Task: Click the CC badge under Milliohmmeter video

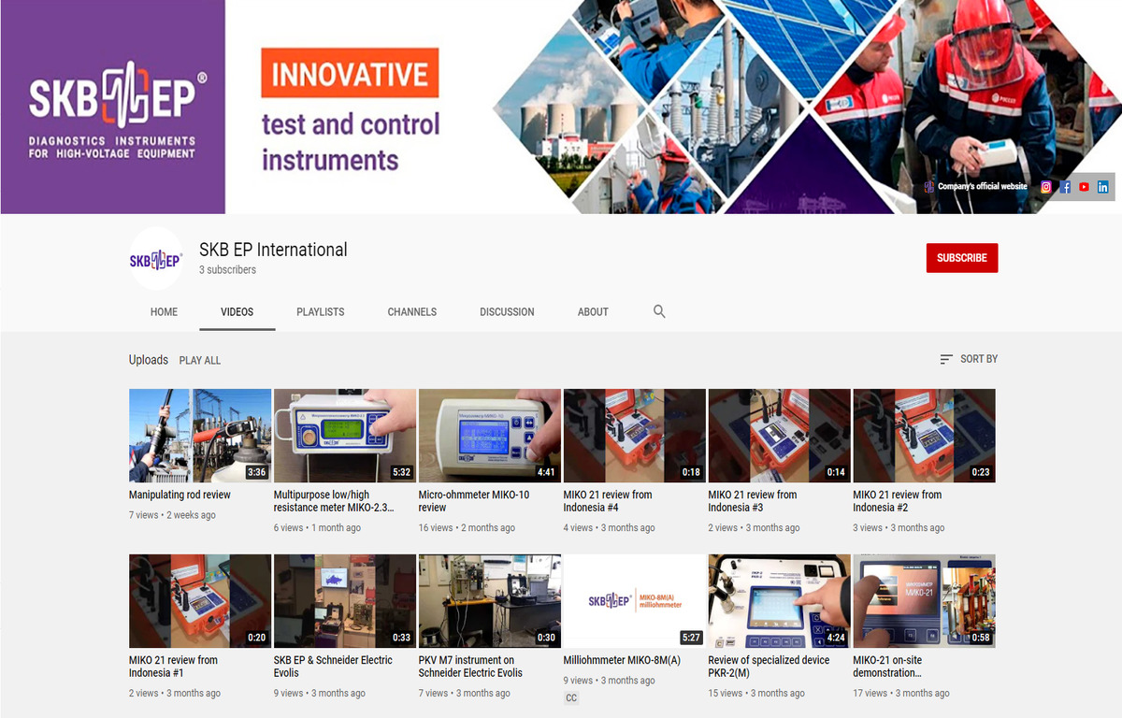Action: (x=571, y=698)
